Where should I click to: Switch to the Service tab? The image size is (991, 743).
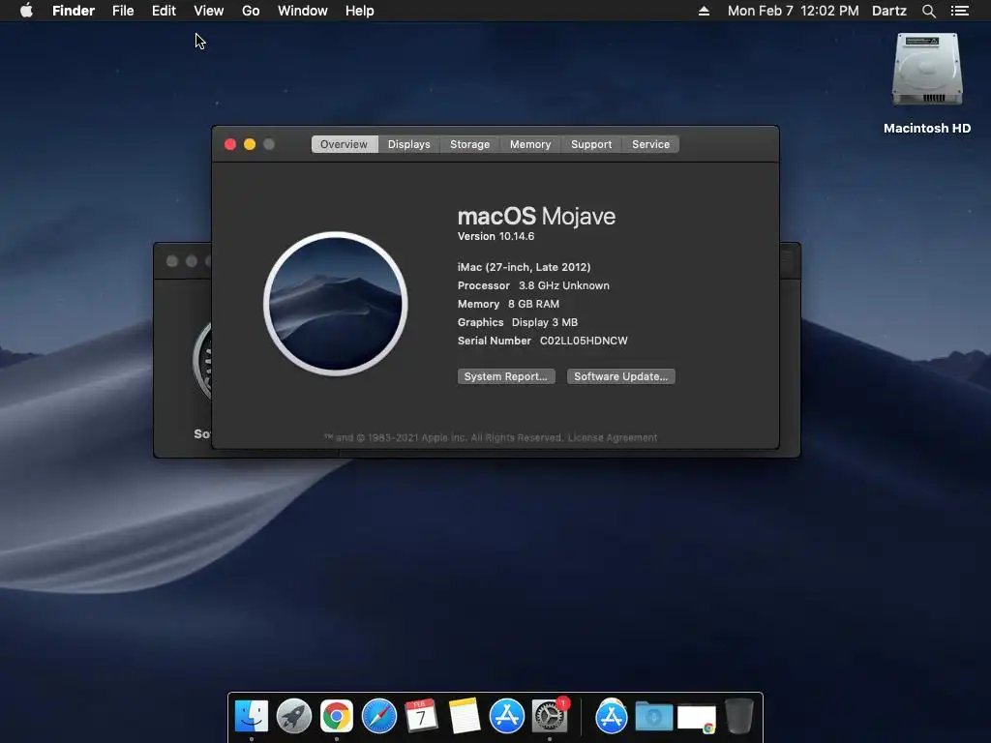click(650, 144)
